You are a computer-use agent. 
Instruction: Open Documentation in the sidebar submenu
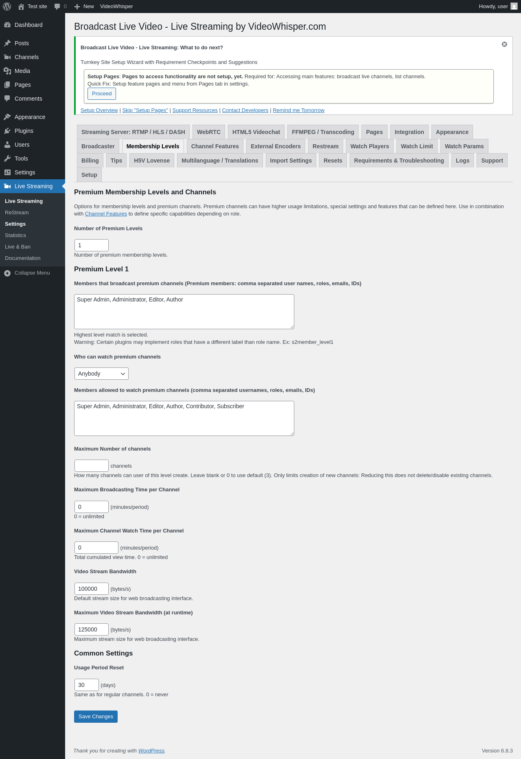point(23,258)
